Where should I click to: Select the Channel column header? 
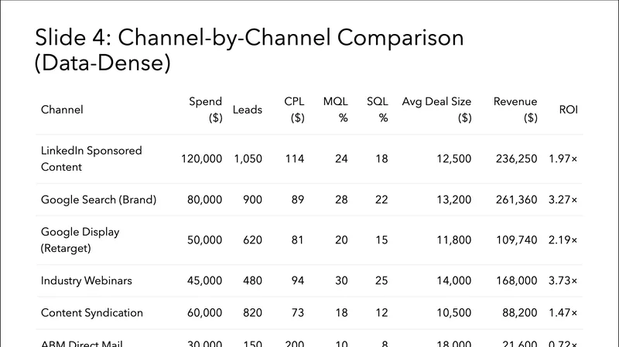(62, 110)
